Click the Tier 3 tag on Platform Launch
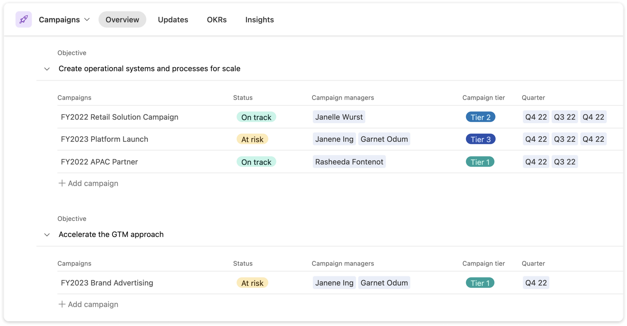 (x=480, y=139)
